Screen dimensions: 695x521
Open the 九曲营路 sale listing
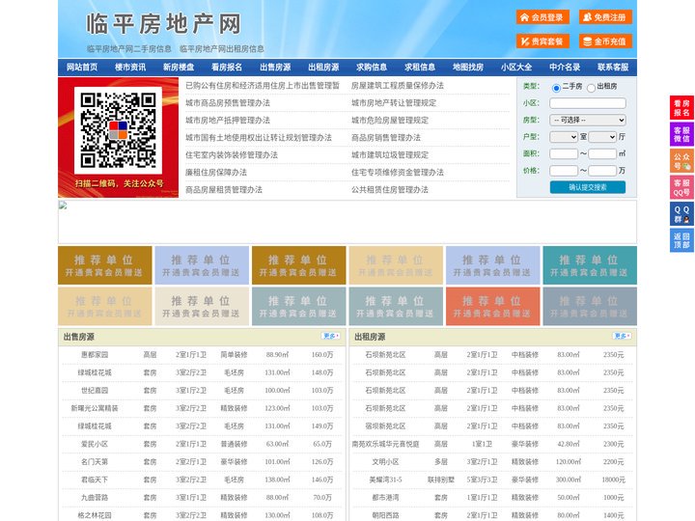click(95, 498)
